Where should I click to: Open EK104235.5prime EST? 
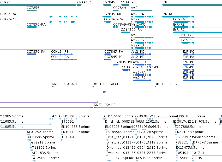[75, 127]
